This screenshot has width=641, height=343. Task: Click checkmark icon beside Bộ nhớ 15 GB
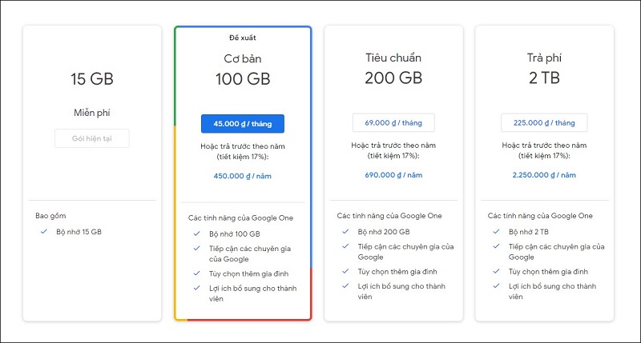tap(44, 232)
